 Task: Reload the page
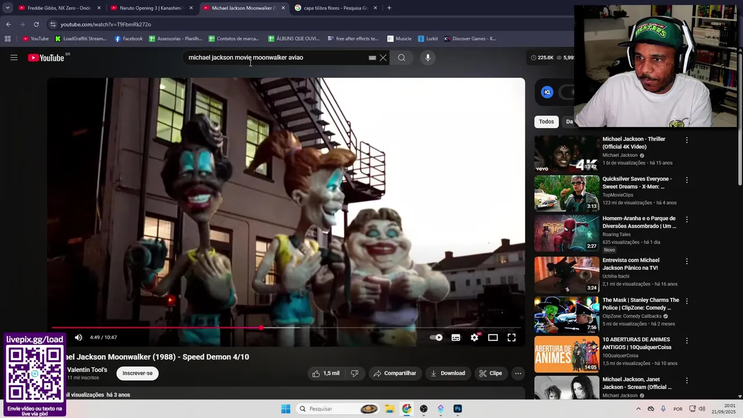coord(36,24)
